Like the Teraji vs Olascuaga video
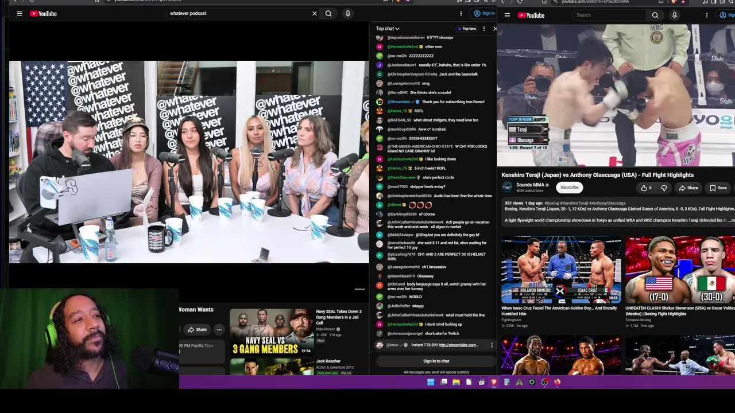This screenshot has width=735, height=413. (x=646, y=188)
